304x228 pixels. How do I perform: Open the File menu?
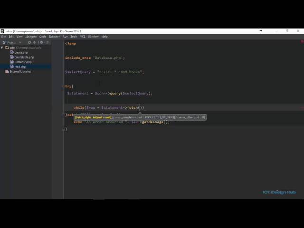pyautogui.click(x=3, y=37)
